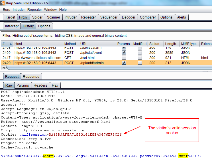The height and width of the screenshot is (159, 212).
Task: Open the Help menu
Action: click(63, 10)
